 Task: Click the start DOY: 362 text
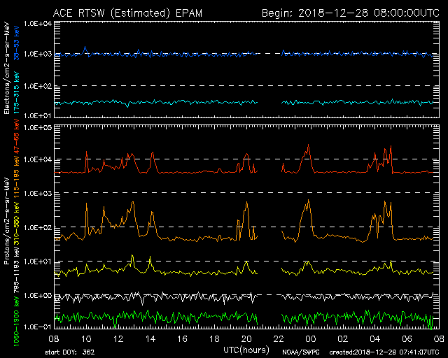click(70, 352)
